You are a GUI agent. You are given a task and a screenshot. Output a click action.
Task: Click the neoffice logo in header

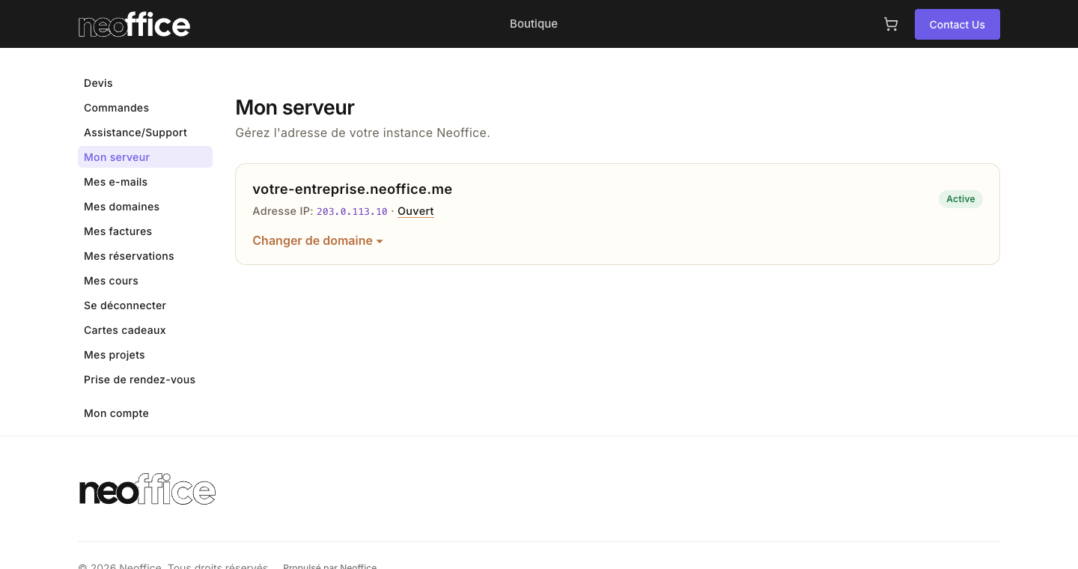click(x=134, y=24)
